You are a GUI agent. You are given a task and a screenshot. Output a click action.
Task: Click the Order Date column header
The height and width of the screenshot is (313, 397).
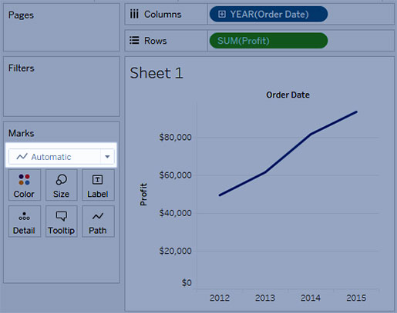(288, 95)
